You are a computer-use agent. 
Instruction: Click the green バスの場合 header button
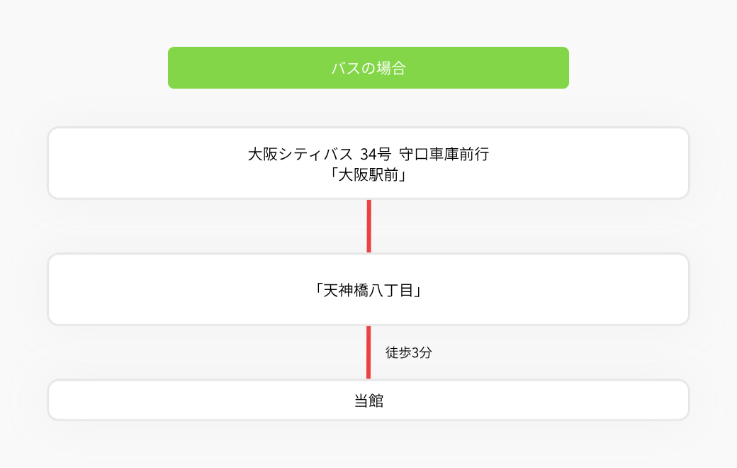368,68
